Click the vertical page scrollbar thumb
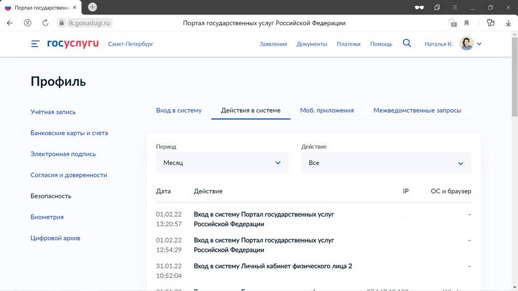 (515, 77)
